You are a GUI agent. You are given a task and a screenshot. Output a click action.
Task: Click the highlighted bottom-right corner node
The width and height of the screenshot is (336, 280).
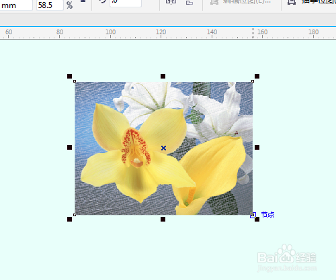[253, 215]
